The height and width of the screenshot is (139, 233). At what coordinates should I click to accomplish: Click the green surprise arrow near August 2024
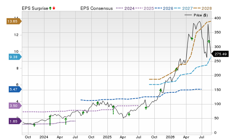coord(83,113)
